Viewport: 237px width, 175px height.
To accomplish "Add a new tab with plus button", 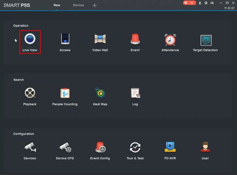I will click(x=95, y=6).
